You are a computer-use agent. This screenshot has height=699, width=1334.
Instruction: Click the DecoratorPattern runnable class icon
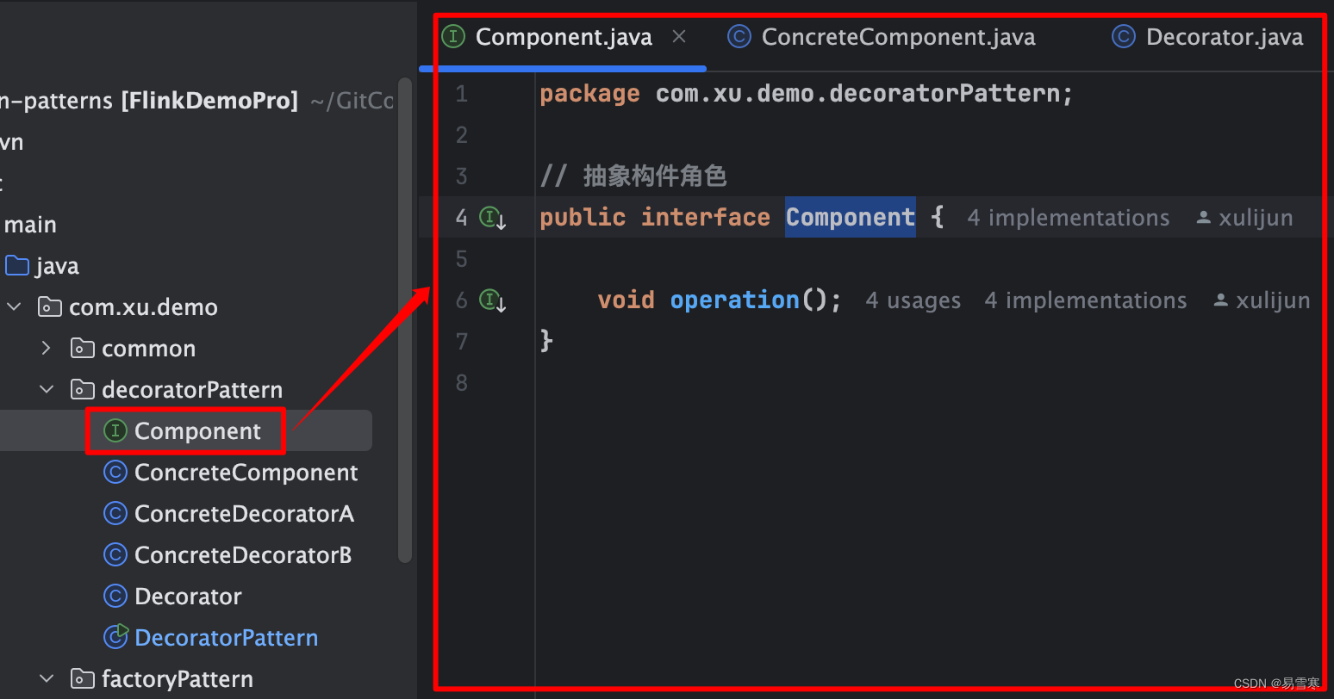click(115, 637)
